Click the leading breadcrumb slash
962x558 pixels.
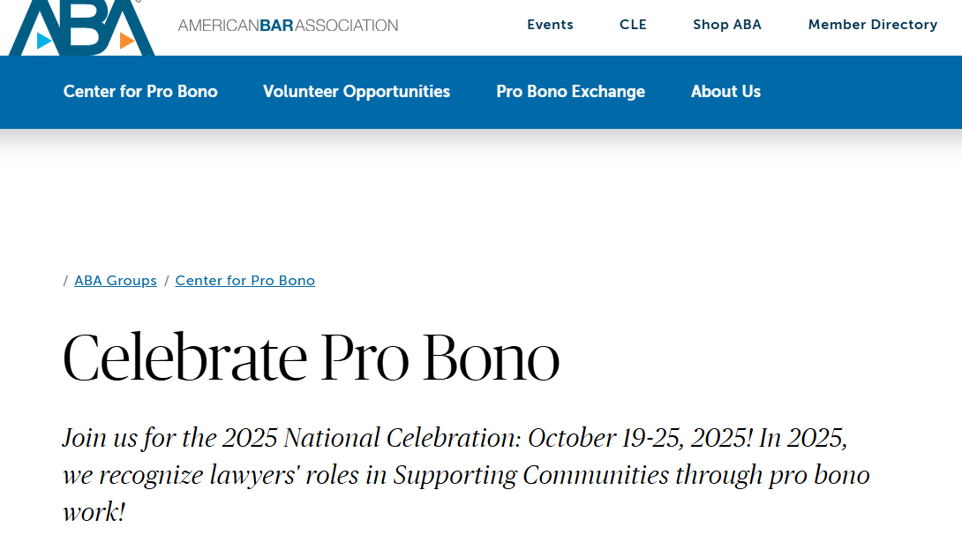click(65, 281)
